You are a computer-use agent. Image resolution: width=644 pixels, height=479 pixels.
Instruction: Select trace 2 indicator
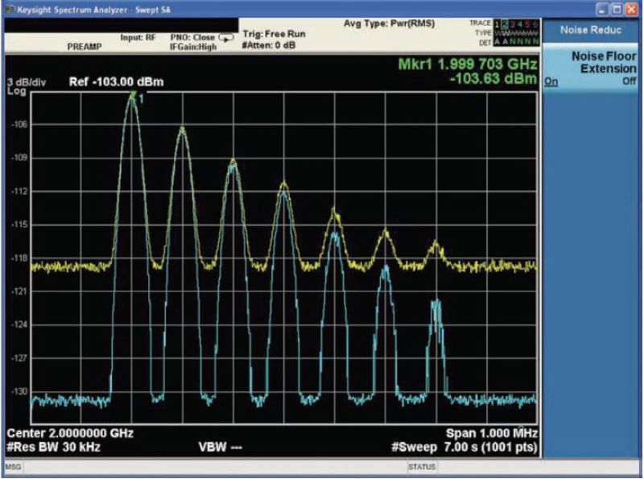tap(506, 24)
